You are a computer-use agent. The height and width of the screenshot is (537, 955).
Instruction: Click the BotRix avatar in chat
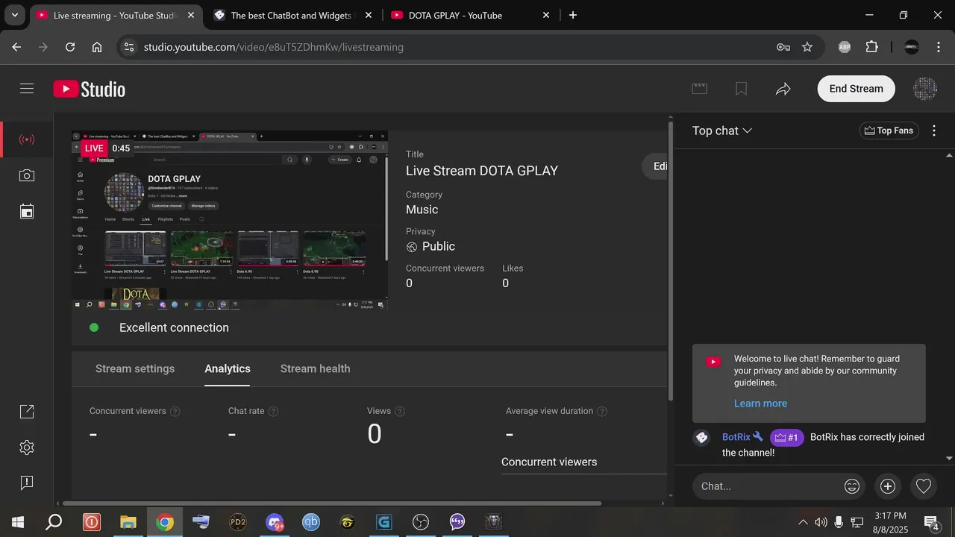click(x=701, y=438)
